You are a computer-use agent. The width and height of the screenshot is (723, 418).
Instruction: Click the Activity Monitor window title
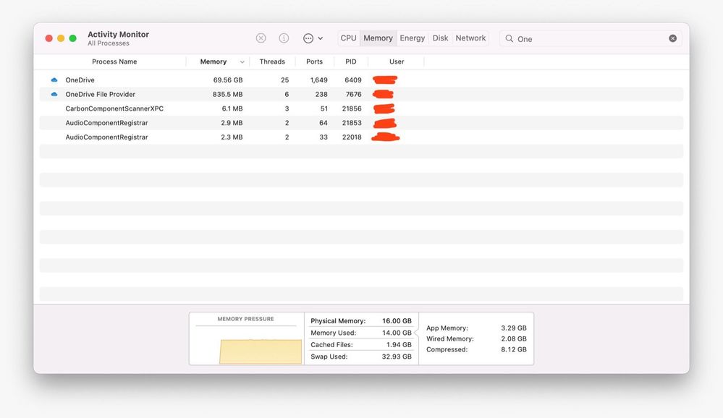pos(119,34)
